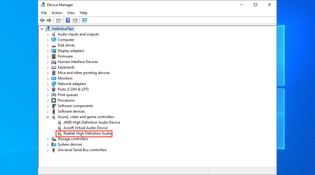Screen dimensions: 315x175
Task: Expand the Keyboards chevron
Action: click(48, 68)
